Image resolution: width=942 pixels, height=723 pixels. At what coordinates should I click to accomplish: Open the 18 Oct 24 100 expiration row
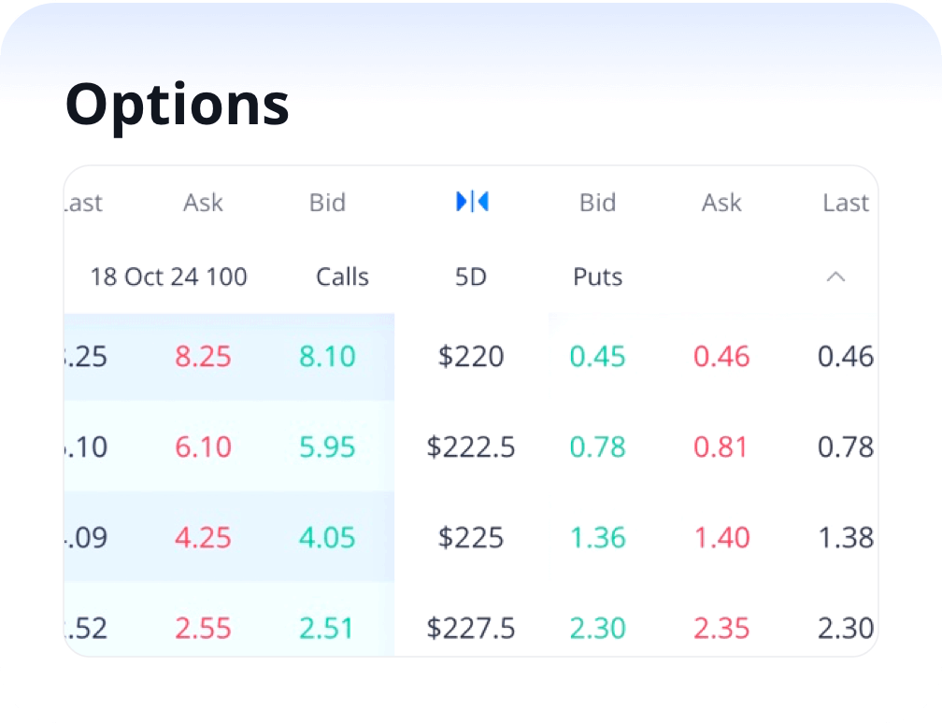coord(168,276)
